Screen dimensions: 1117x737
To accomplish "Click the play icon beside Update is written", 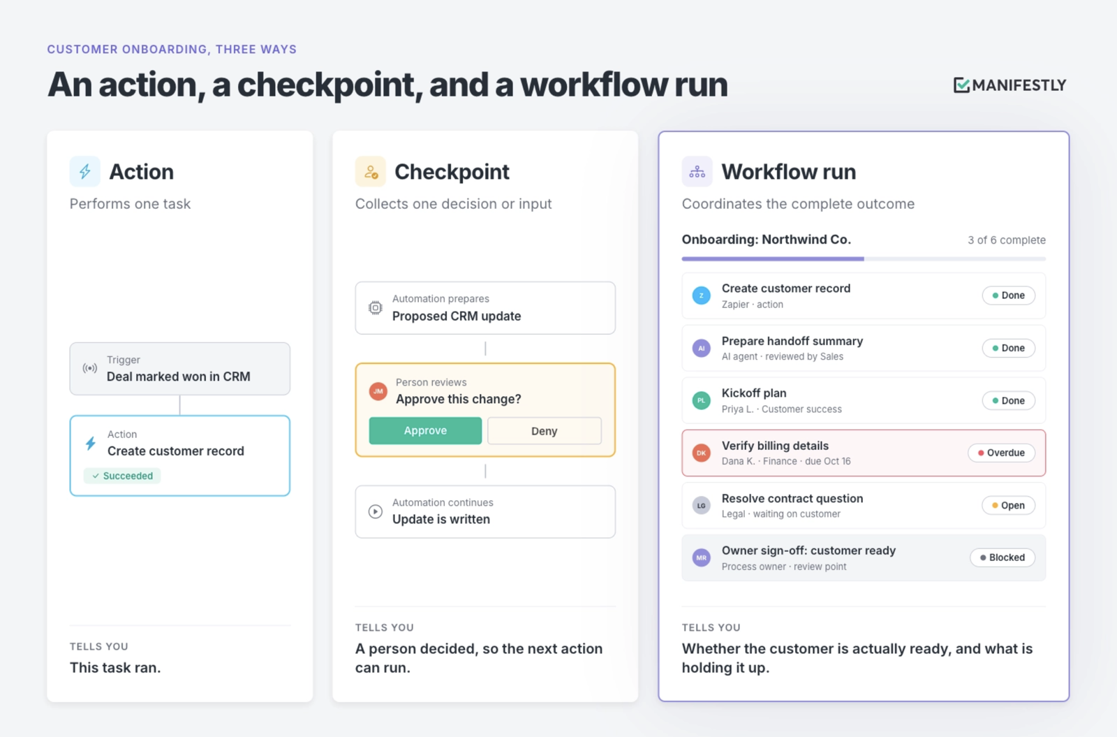I will [376, 511].
